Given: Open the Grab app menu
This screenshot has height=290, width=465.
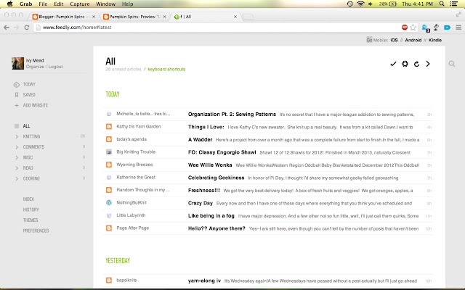Looking at the screenshot, I should pyautogui.click(x=26, y=4).
